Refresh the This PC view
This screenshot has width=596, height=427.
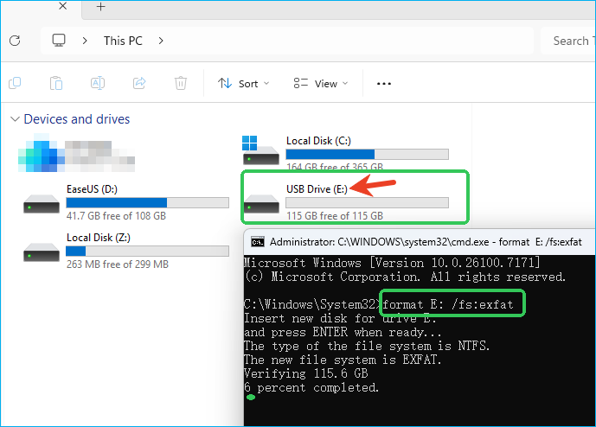15,41
